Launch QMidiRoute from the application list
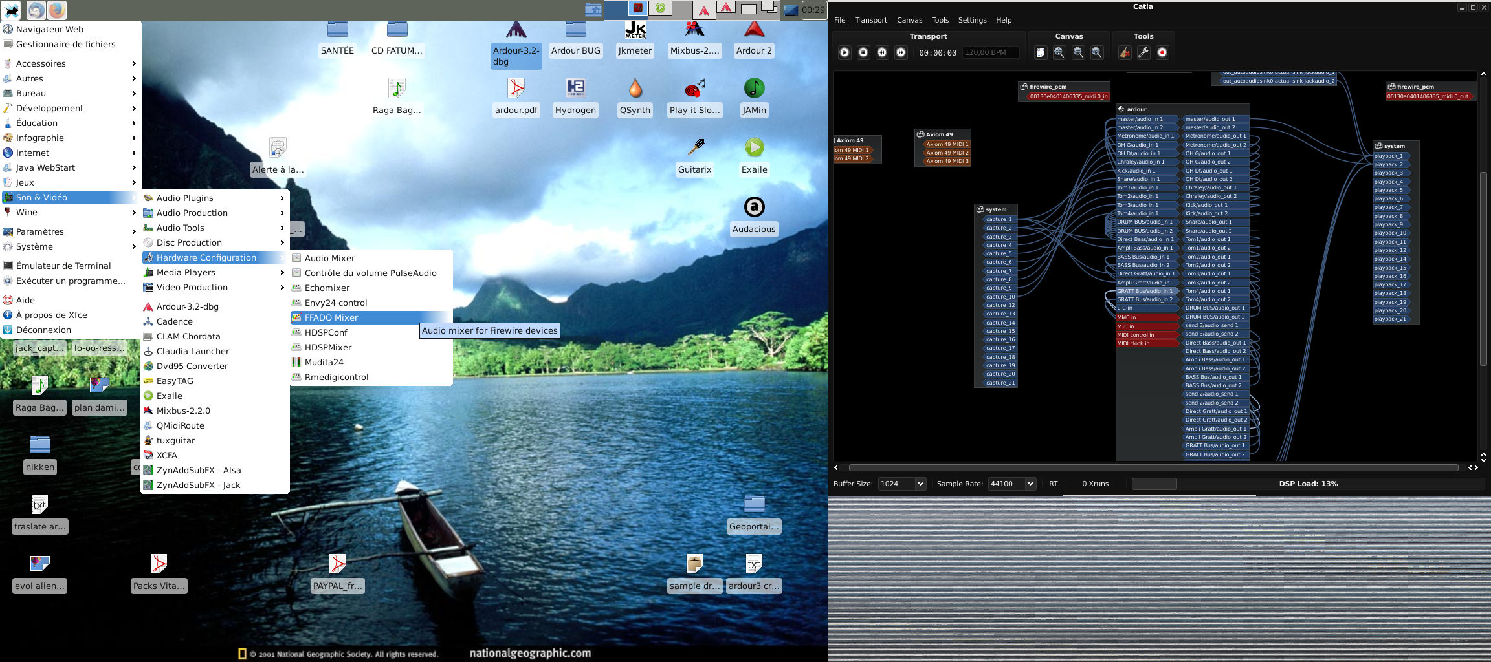The image size is (1491, 662). point(214,425)
